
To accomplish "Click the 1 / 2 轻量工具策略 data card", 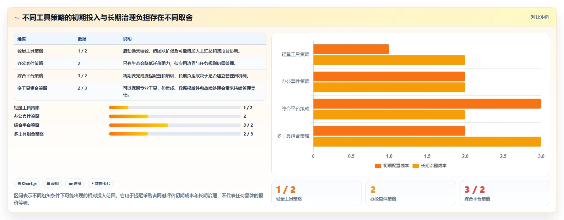I will 316,193.
